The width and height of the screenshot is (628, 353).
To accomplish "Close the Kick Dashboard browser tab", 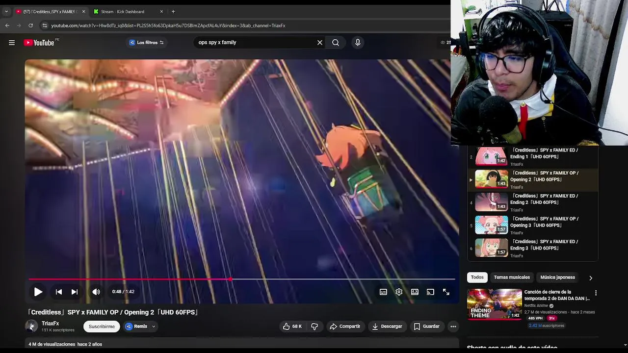I will [x=161, y=12].
